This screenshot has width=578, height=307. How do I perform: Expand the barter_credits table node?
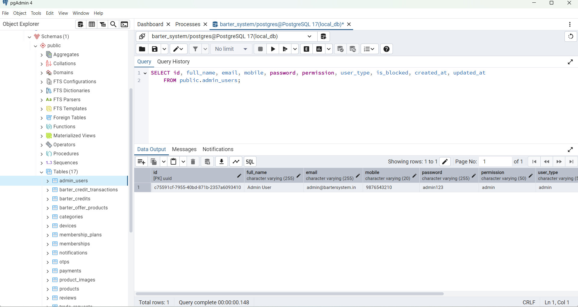click(48, 199)
